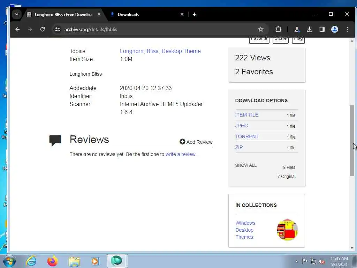357x268 pixels.
Task: Download the ITEM TILE option
Action: (x=246, y=115)
